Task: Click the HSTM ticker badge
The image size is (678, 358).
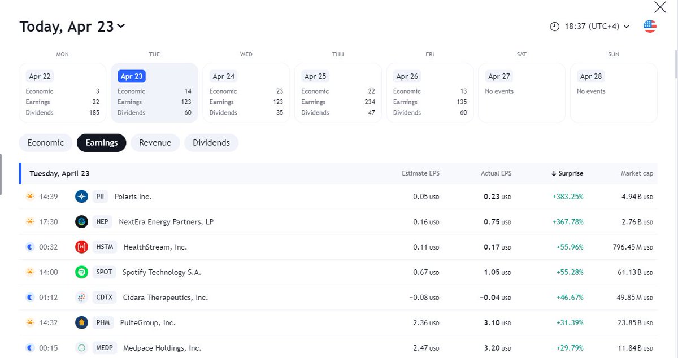Action: coord(105,247)
